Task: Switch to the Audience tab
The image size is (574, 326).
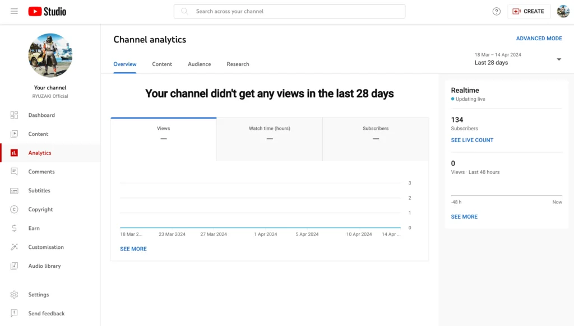Action: tap(199, 64)
